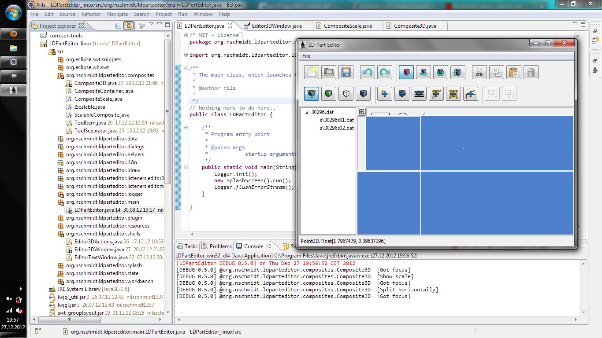Click the New file icon in LD Part Editor

point(312,72)
